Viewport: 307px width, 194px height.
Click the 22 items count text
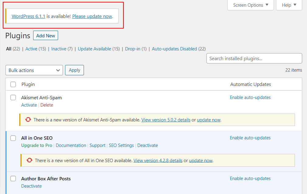(294, 70)
